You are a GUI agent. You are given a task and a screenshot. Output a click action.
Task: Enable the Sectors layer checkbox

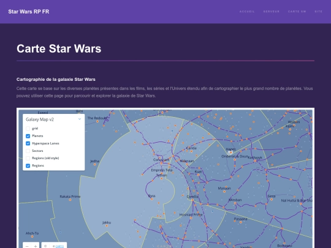pyautogui.click(x=28, y=151)
